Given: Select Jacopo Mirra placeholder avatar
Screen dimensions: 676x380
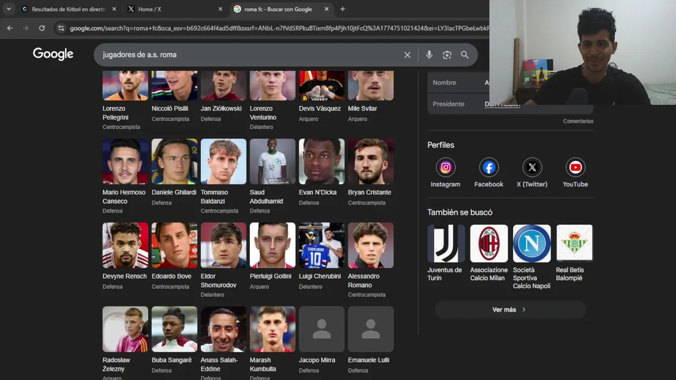Looking at the screenshot, I should coord(322,329).
